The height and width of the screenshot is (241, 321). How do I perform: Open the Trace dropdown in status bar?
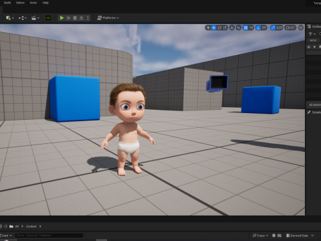(260, 236)
